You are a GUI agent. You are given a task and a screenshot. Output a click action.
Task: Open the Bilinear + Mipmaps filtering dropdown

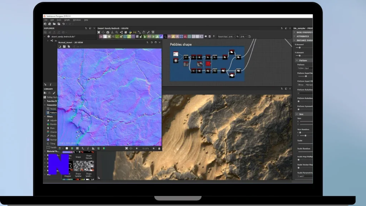point(305,85)
